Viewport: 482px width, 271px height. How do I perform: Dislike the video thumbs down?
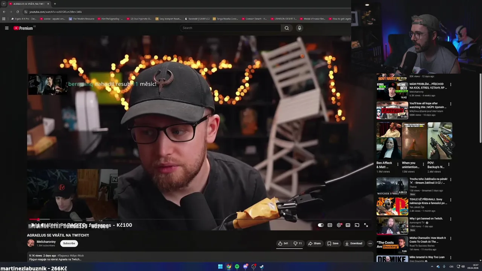pos(297,243)
